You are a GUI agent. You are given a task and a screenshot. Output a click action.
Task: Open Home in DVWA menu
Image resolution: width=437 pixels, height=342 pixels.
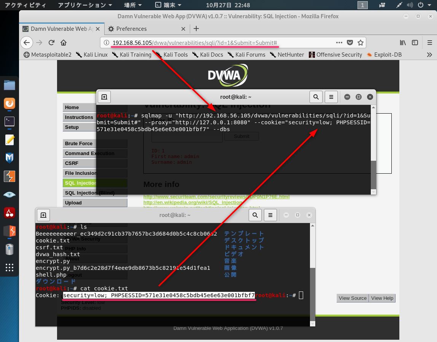[95, 107]
